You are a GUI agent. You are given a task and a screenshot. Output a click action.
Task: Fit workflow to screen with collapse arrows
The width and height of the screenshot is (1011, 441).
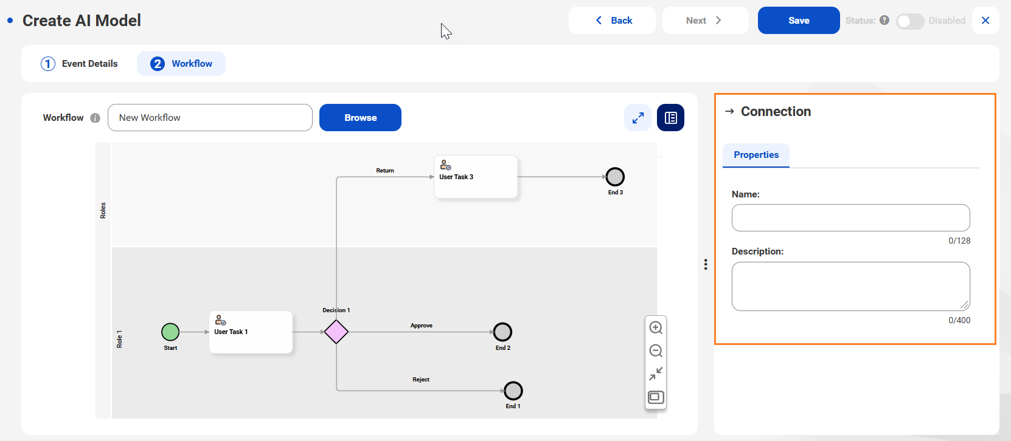click(x=656, y=374)
